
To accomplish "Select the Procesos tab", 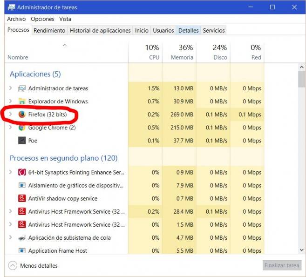I will coord(18,30).
